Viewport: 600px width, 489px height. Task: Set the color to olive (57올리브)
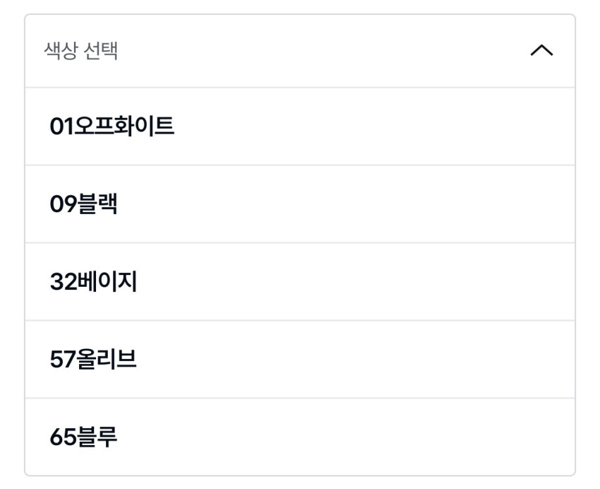tap(94, 360)
